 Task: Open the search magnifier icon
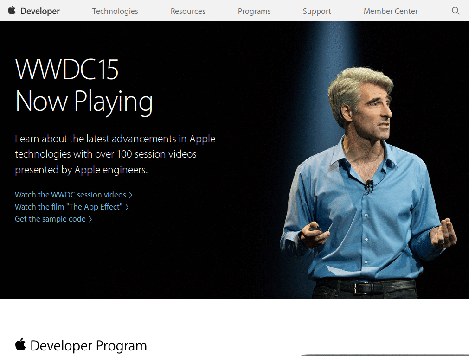pyautogui.click(x=455, y=11)
